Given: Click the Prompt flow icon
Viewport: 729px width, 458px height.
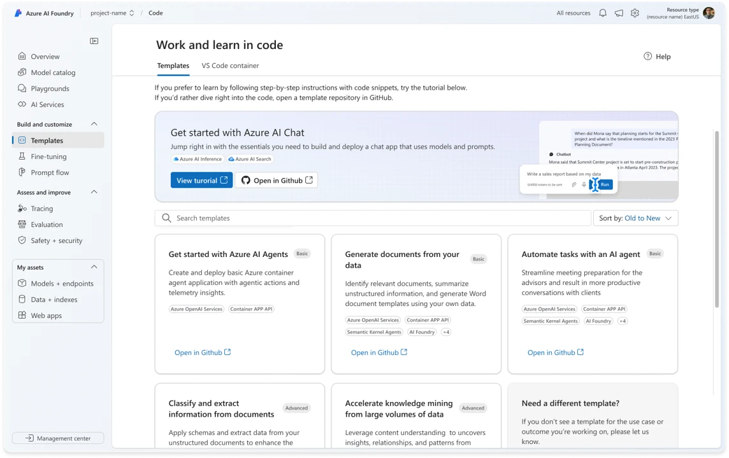Looking at the screenshot, I should (x=22, y=172).
